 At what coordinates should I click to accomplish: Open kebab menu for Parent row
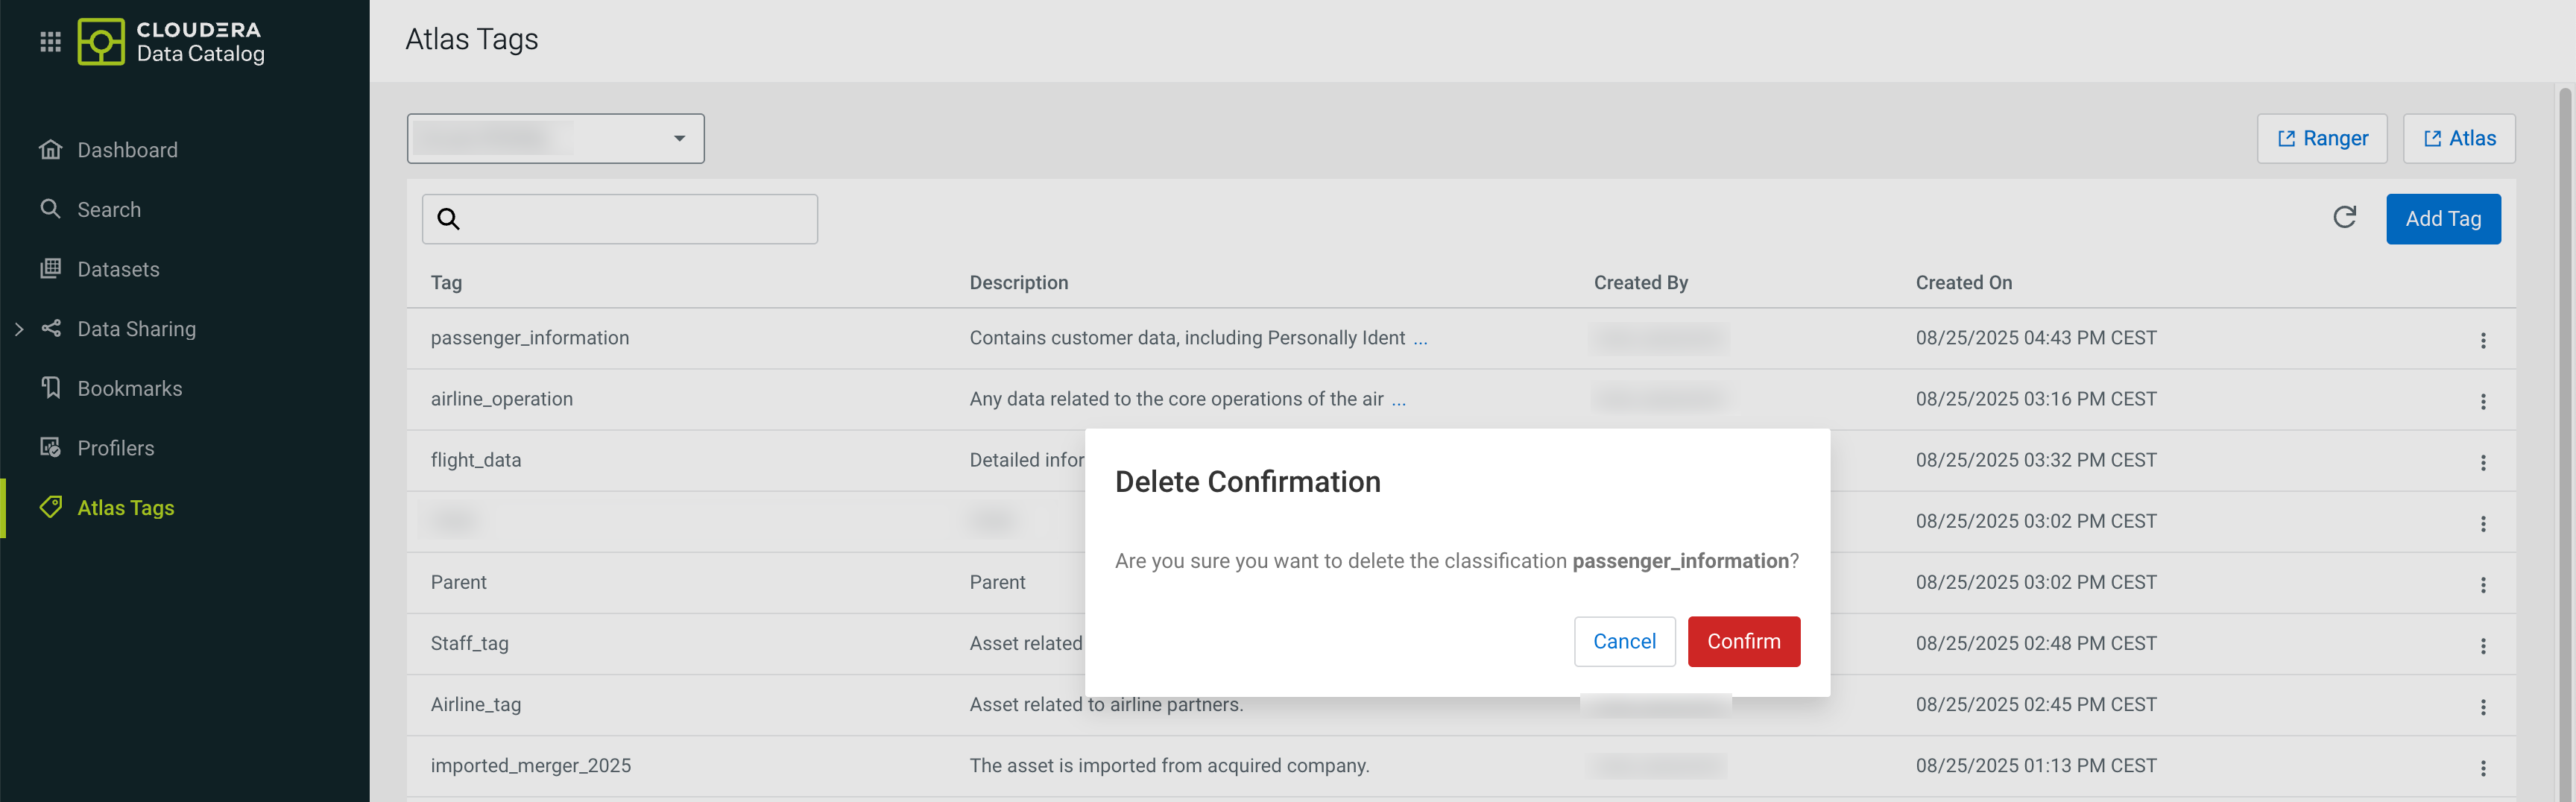pyautogui.click(x=2482, y=584)
